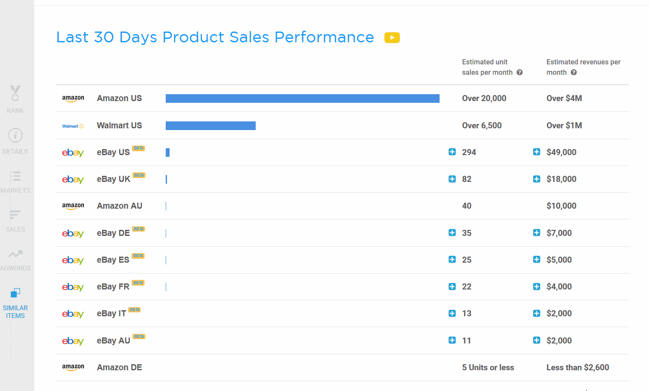Go to Markets list icon in sidebar
649x391 pixels.
(x=15, y=176)
